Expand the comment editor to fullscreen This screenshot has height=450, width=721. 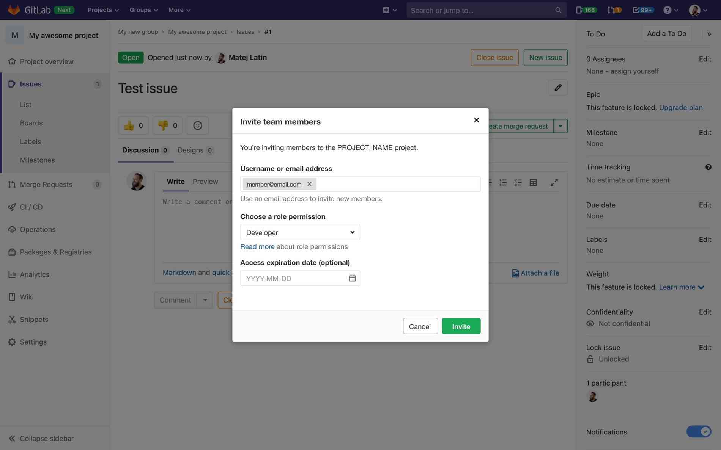pyautogui.click(x=554, y=182)
